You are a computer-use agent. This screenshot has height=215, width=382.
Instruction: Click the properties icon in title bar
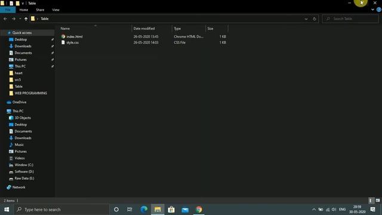click(11, 4)
